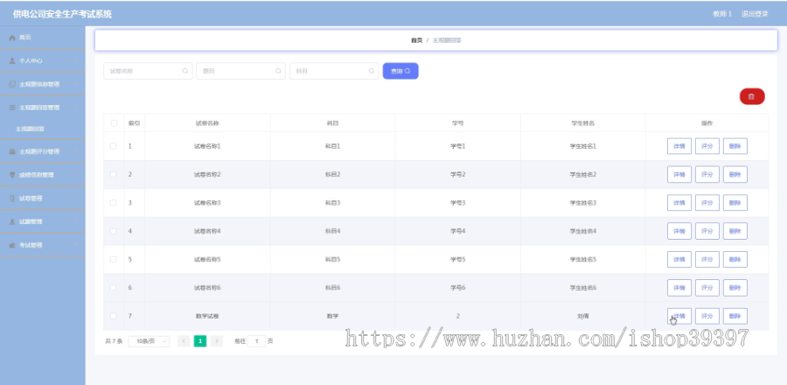
Task: Click the 数学试卷 cell in the table
Action: coord(207,316)
